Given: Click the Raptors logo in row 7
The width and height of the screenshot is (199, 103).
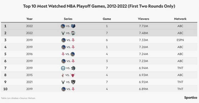Looking at the screenshot, I should tap(73, 68).
